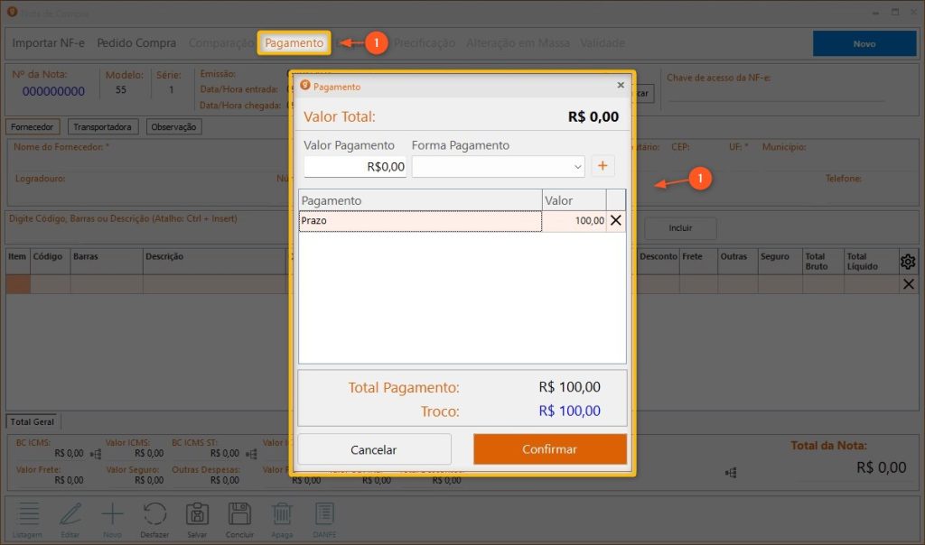Open the Importar NF-e menu
The width and height of the screenshot is (925, 545).
pyautogui.click(x=49, y=43)
